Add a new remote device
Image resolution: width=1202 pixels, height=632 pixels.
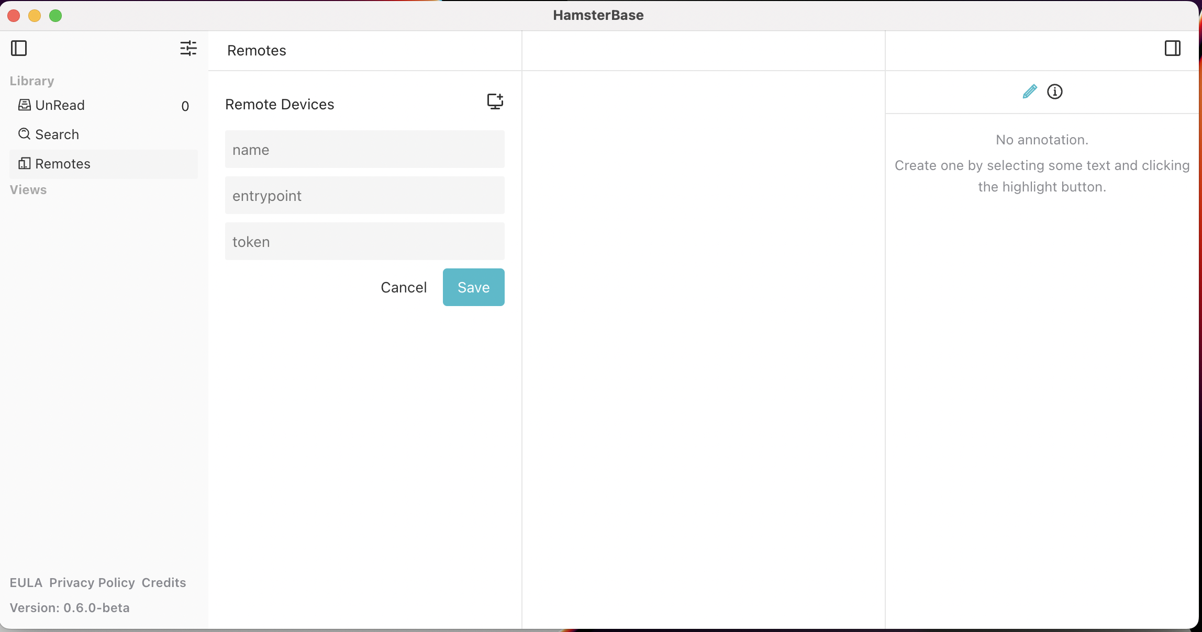pos(494,101)
